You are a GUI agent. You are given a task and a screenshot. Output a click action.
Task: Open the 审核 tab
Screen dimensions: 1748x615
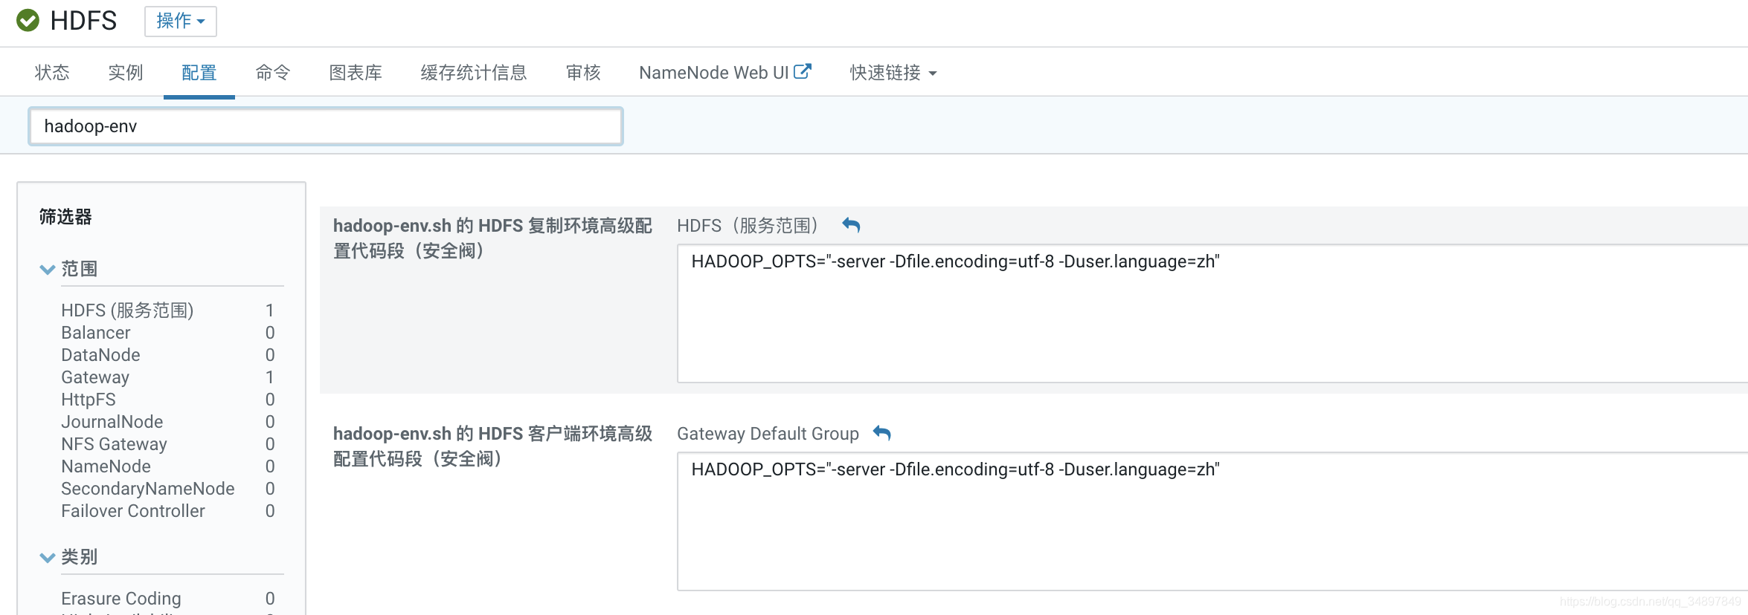point(583,72)
